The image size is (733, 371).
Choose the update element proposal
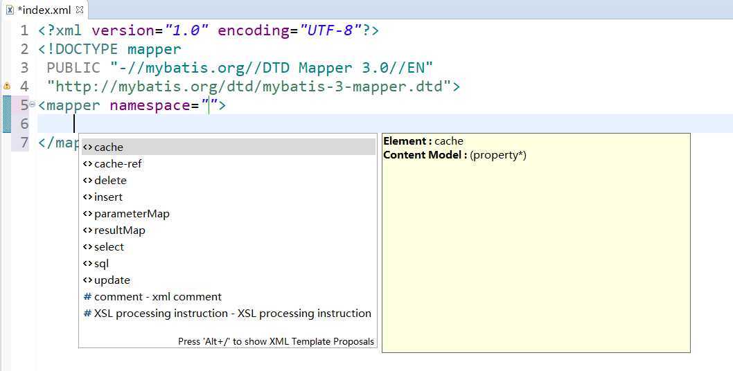pyautogui.click(x=228, y=280)
